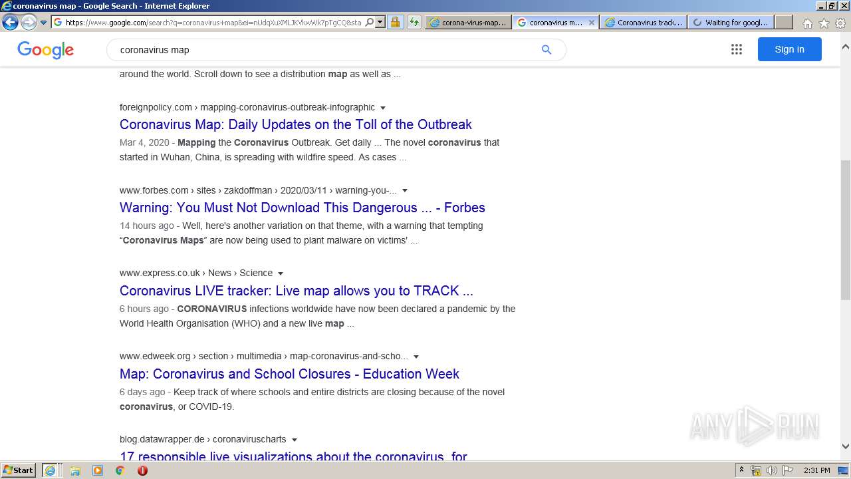Open the Foreign Policy Coronavirus Map result
Screen dimensions: 851x479
coord(296,124)
